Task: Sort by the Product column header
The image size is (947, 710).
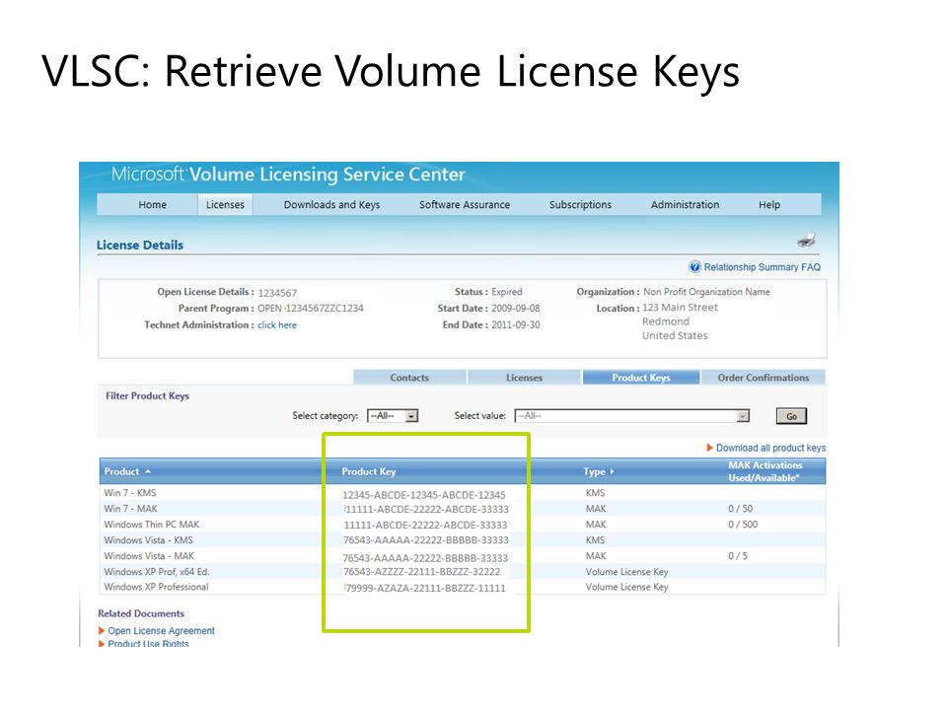Action: [x=121, y=471]
